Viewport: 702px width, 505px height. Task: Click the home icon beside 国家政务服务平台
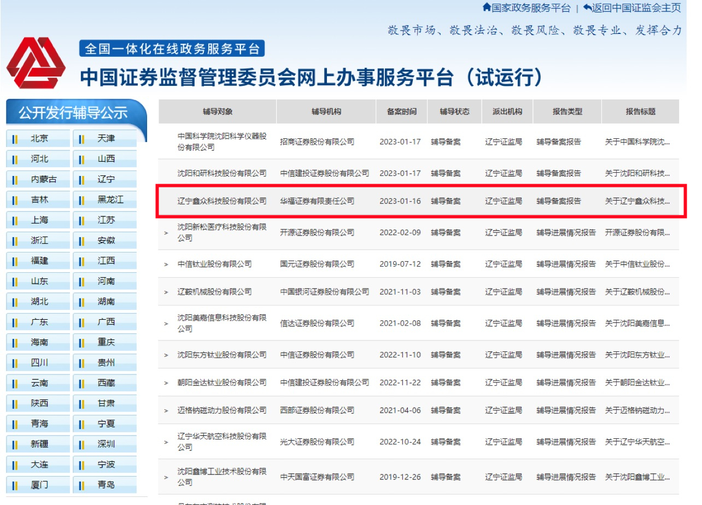pos(487,8)
